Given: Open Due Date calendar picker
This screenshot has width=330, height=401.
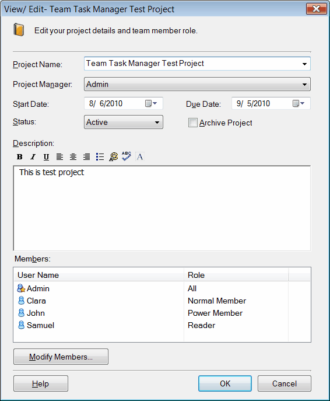Looking at the screenshot, I should pyautogui.click(x=299, y=103).
